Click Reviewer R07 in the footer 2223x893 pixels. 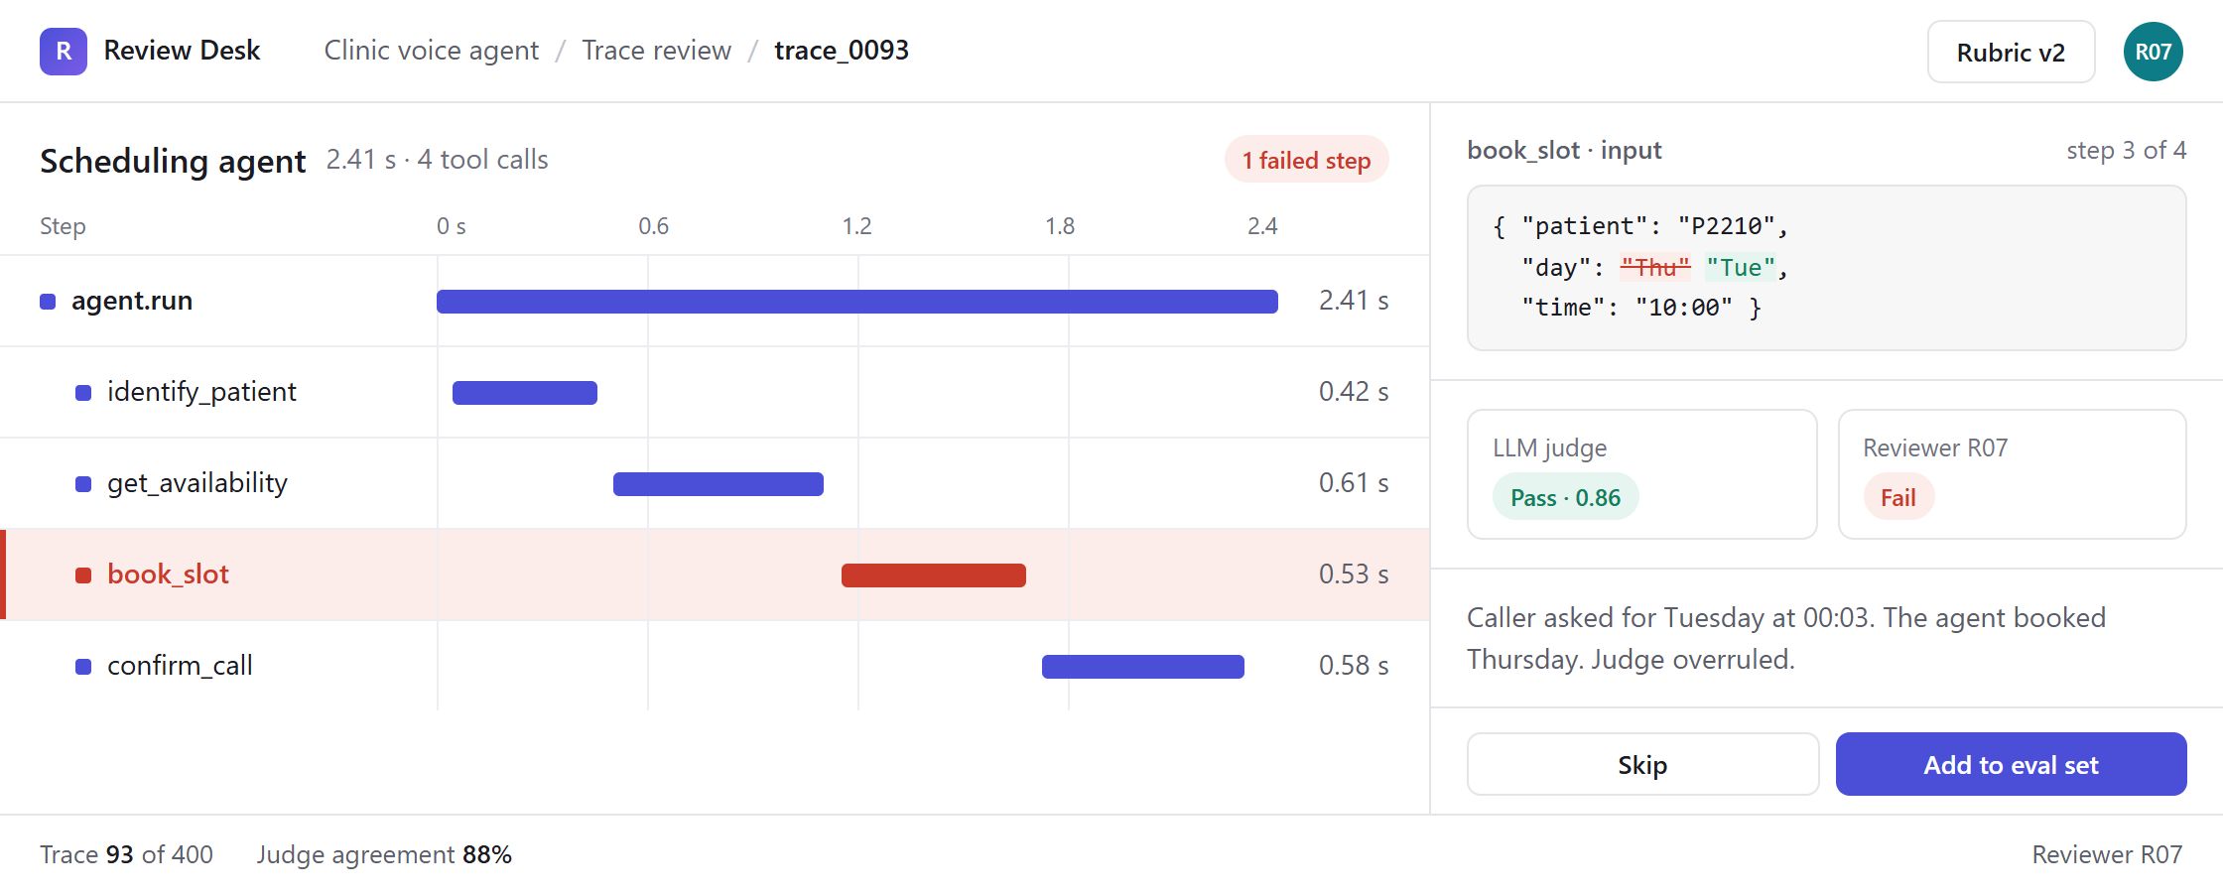2107,854
